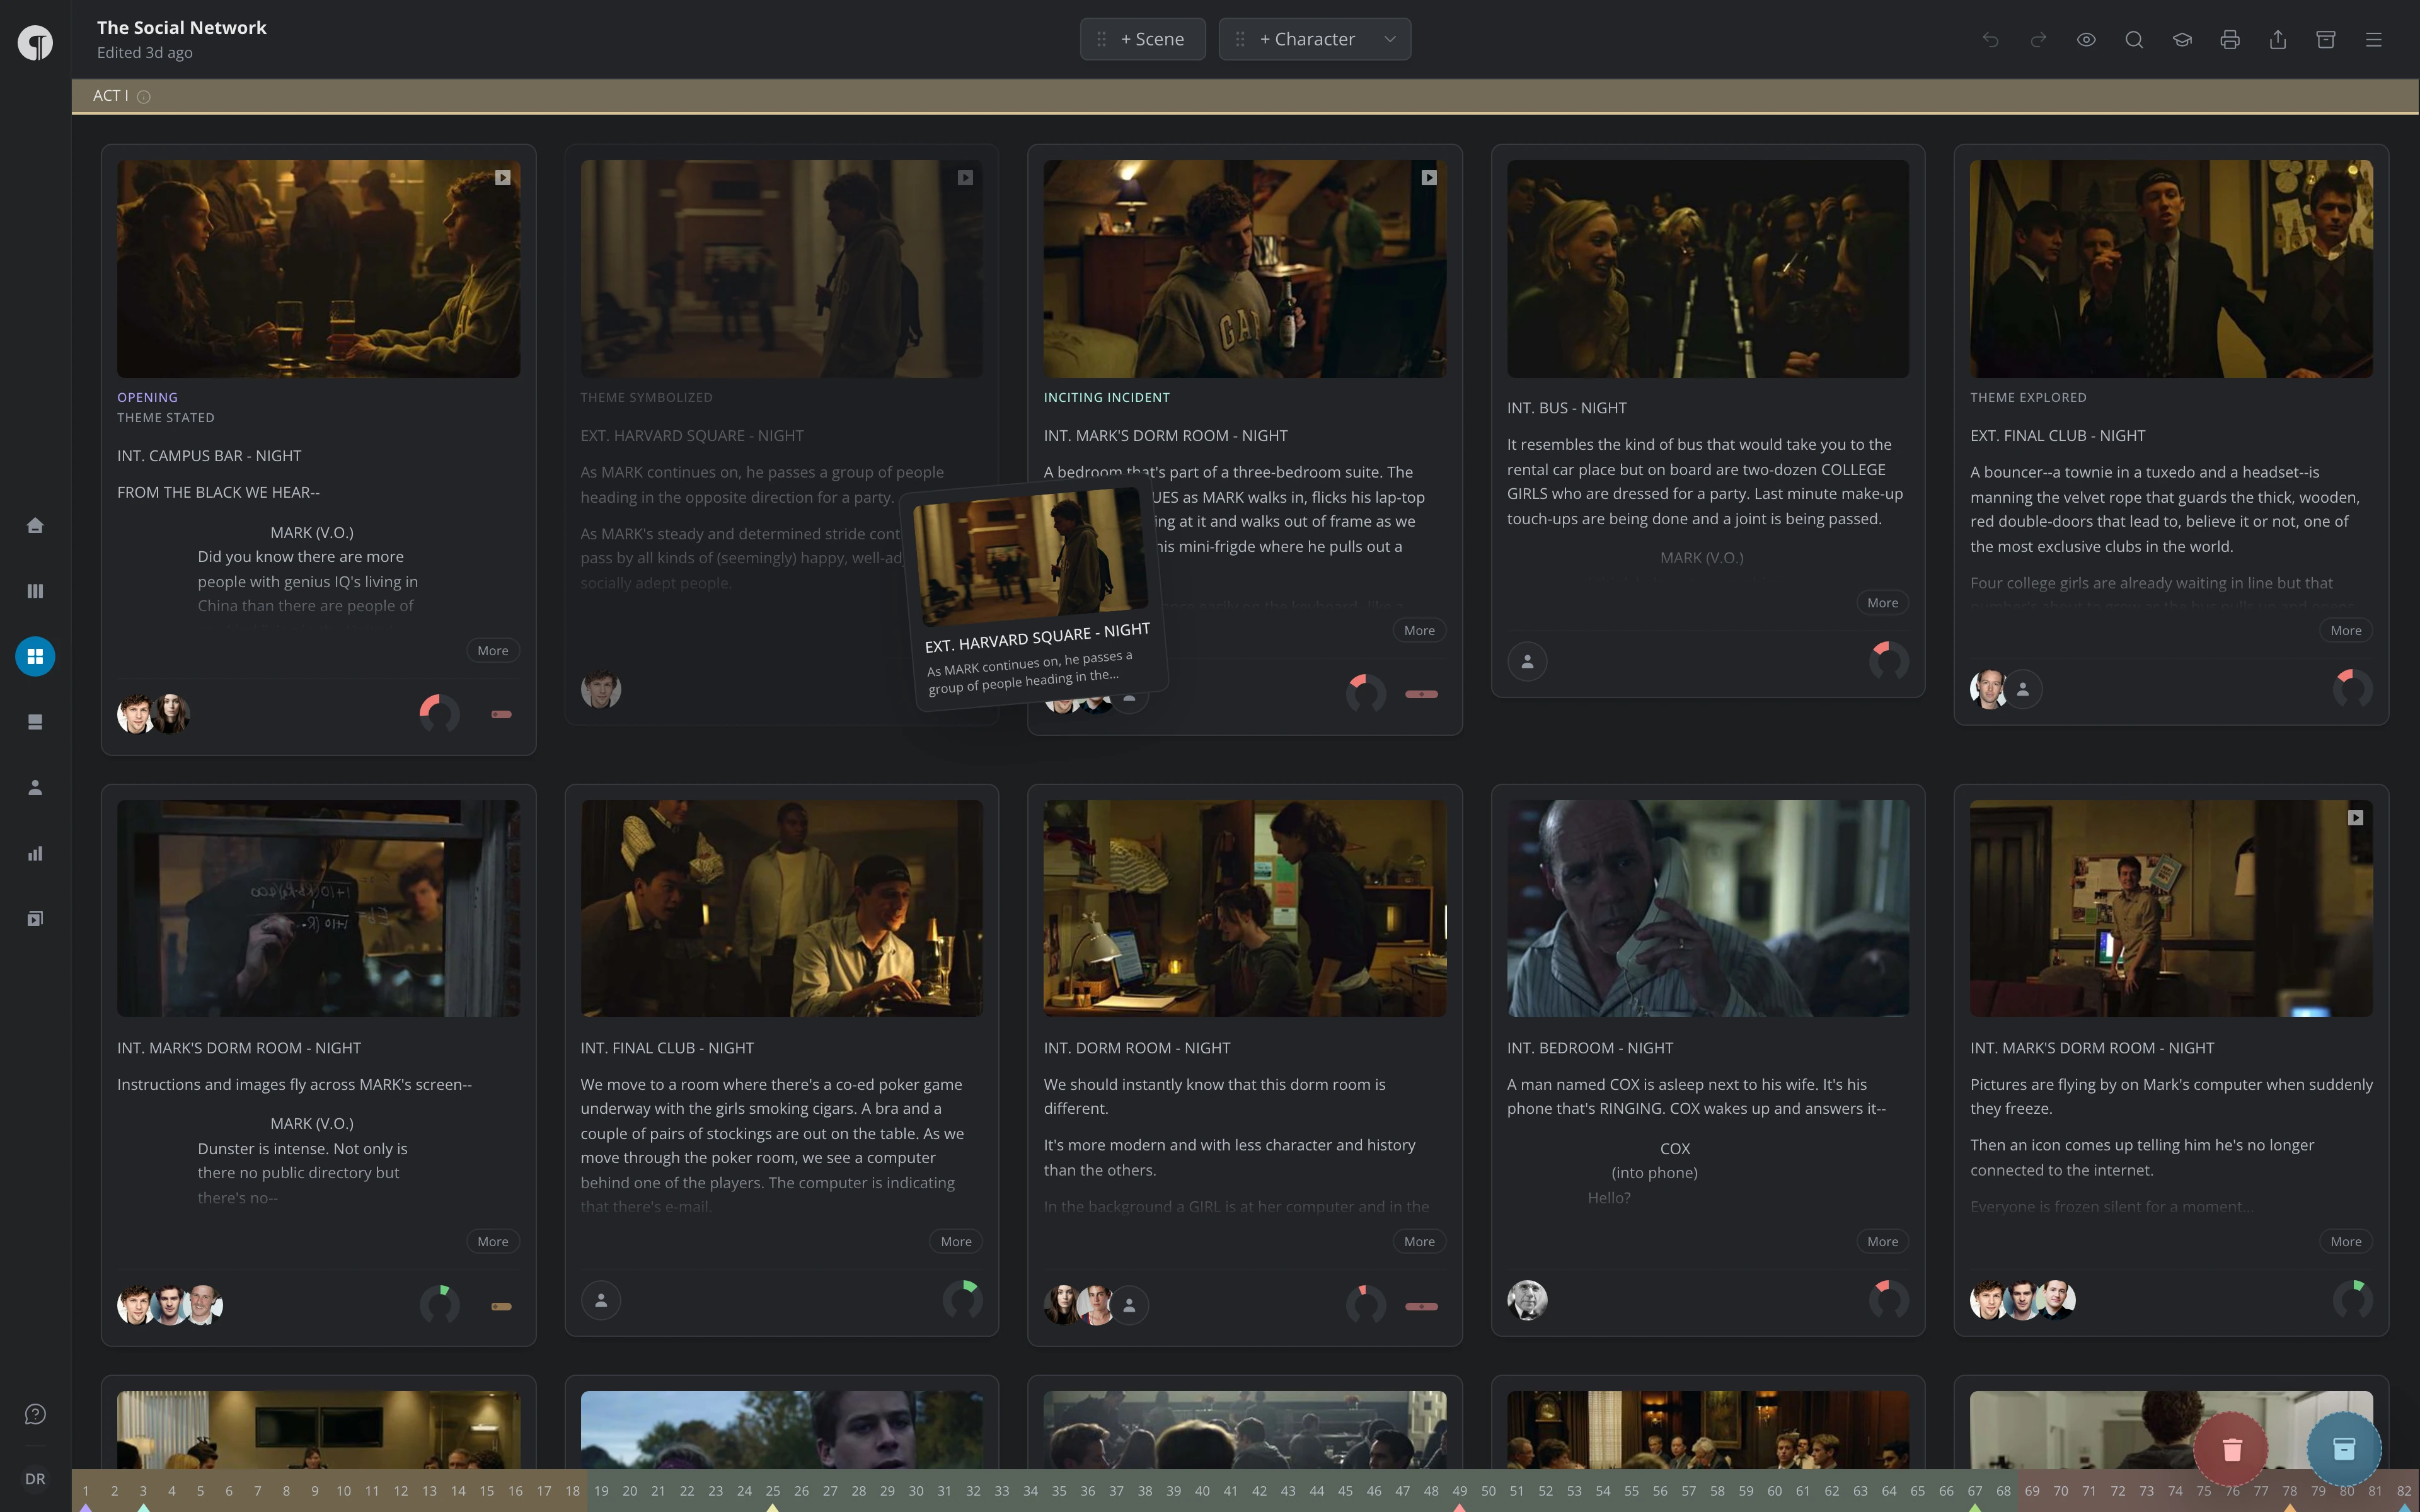
Task: Expand More on Ext. Final Club card
Action: [2346, 630]
